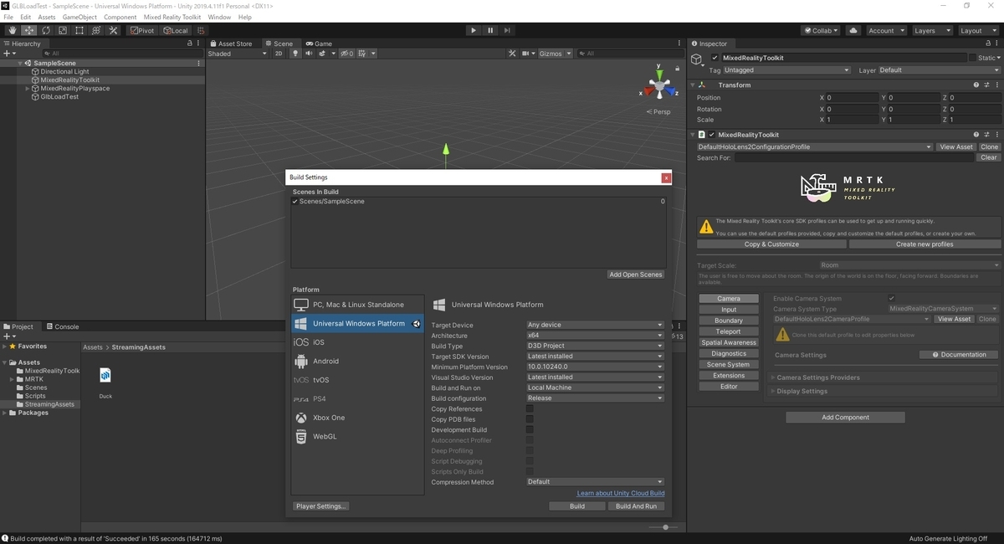Select the Move tool
The image size is (1004, 544).
pyautogui.click(x=29, y=30)
